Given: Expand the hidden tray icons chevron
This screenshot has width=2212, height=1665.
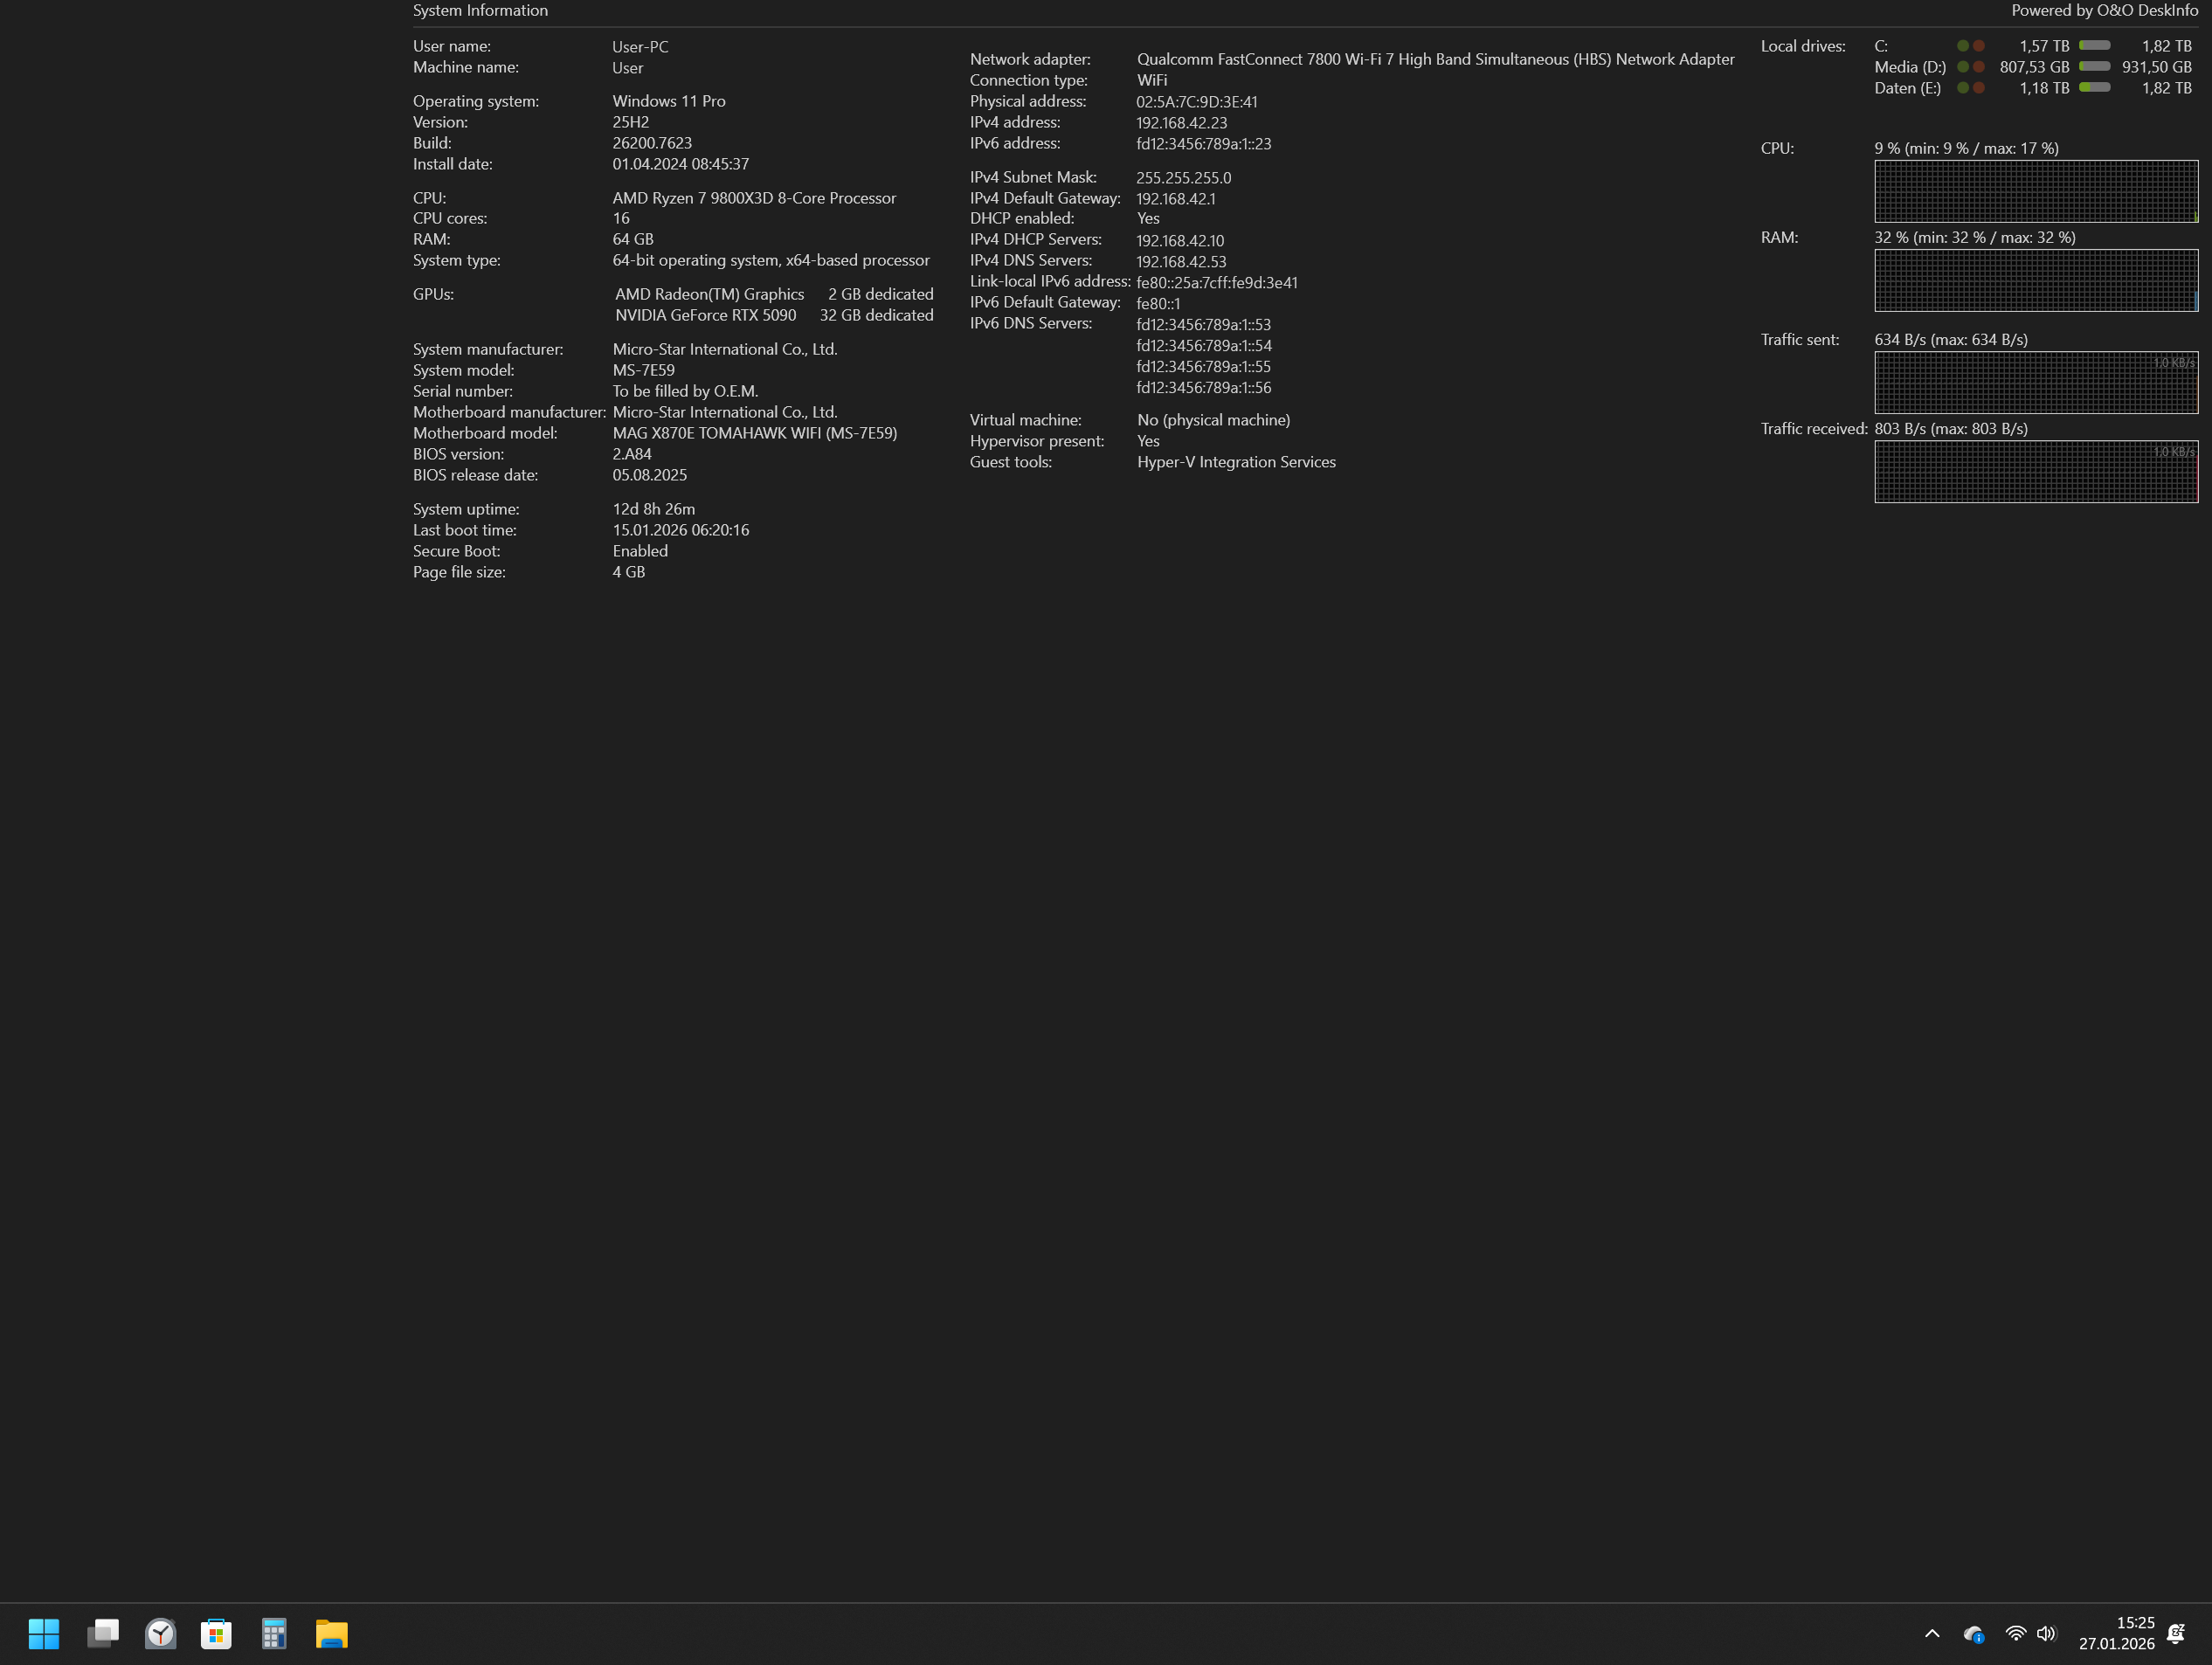Looking at the screenshot, I should tap(1932, 1634).
